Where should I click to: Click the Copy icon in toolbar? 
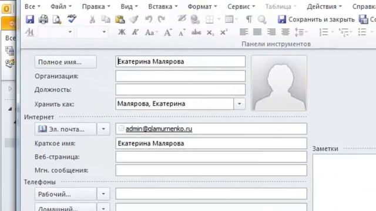pos(106,19)
